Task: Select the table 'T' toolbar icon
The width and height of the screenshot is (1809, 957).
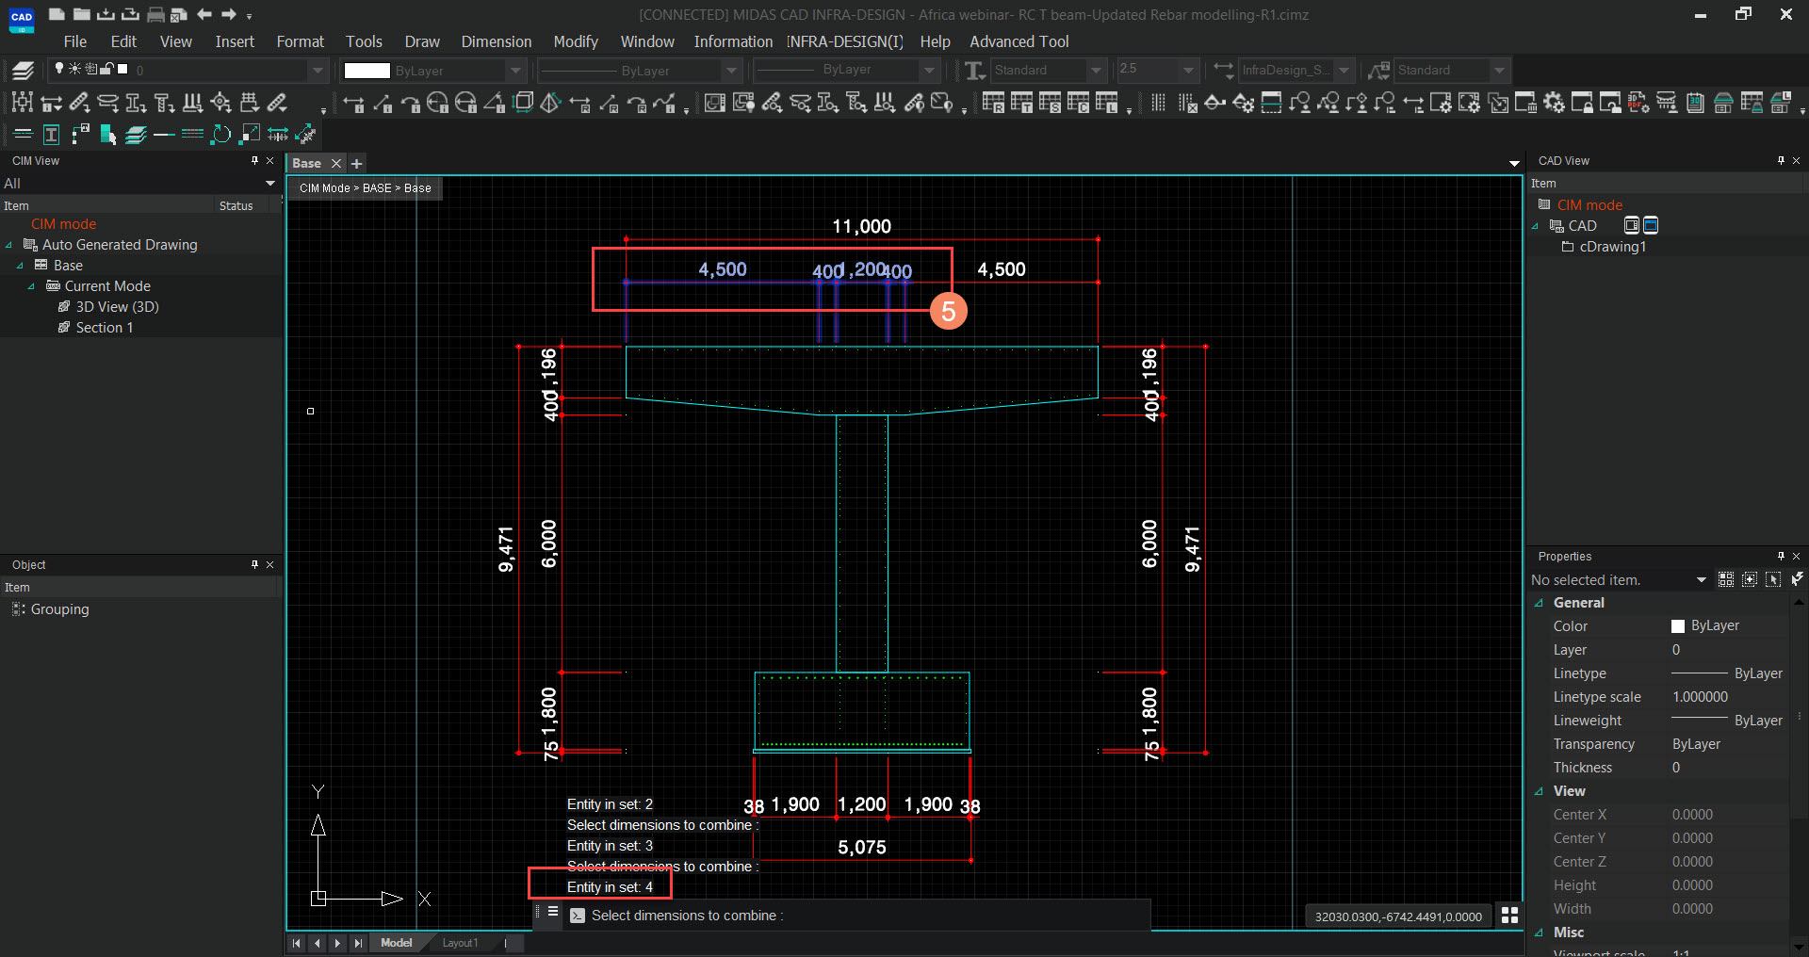Action: (1021, 103)
